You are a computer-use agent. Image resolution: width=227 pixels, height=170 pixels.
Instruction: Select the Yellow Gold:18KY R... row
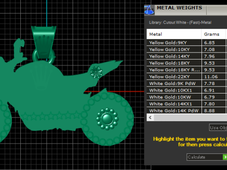pyautogui.click(x=187, y=70)
